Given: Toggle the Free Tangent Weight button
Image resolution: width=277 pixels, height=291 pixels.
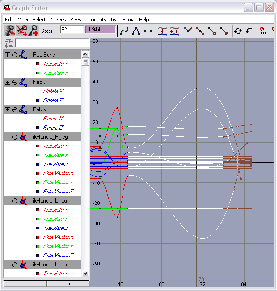Looking at the screenshot, I should click(x=212, y=31).
